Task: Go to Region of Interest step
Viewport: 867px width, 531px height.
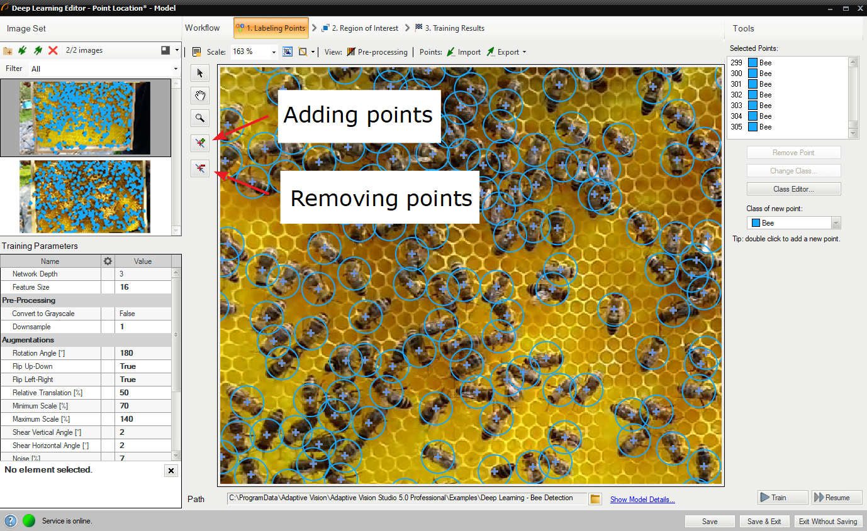Action: (360, 28)
